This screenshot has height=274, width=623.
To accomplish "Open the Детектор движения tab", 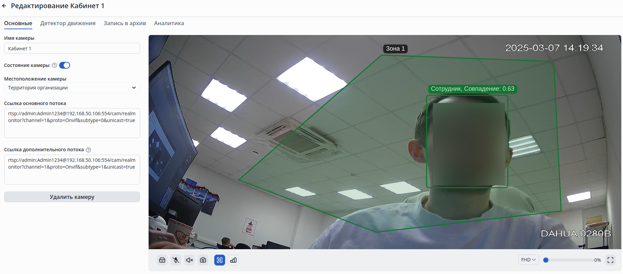I will point(68,23).
